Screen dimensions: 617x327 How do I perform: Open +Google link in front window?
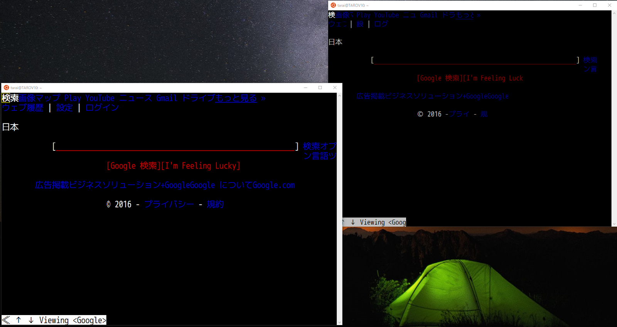point(175,185)
